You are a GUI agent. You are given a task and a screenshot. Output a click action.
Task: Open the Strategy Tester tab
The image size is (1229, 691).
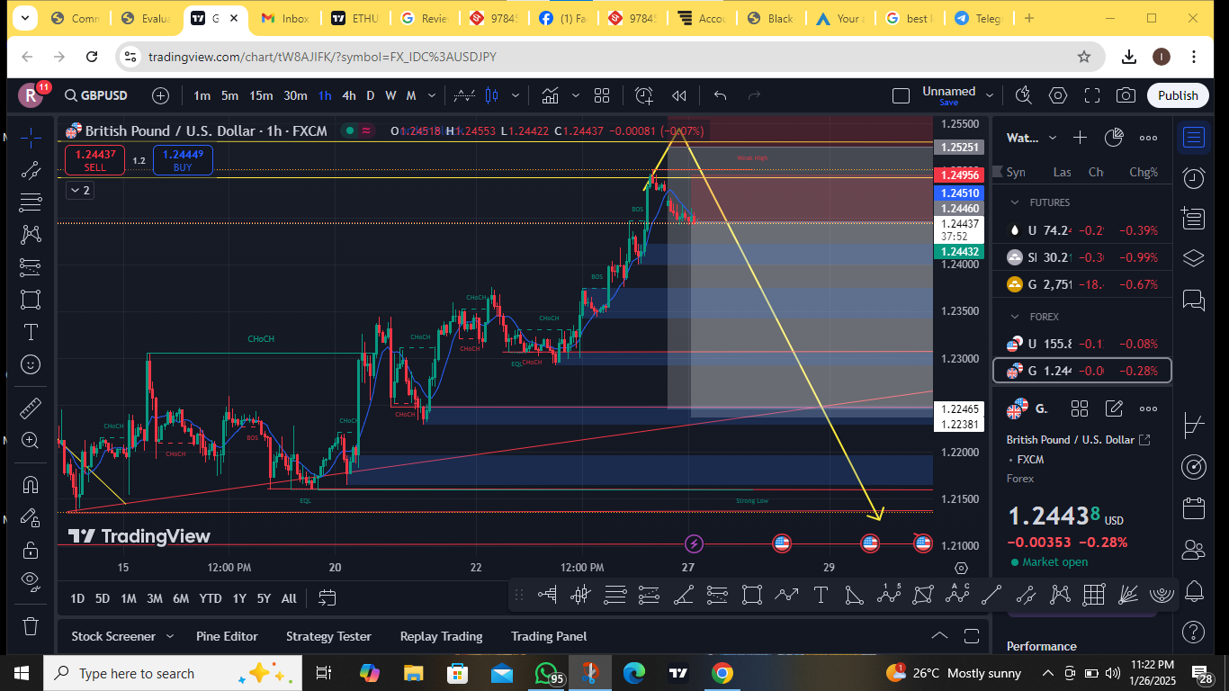328,636
